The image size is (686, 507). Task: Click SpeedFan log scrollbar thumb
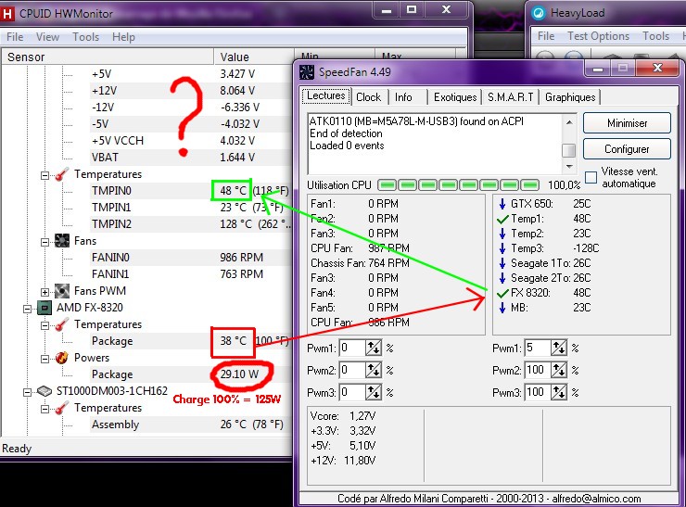[x=569, y=150]
